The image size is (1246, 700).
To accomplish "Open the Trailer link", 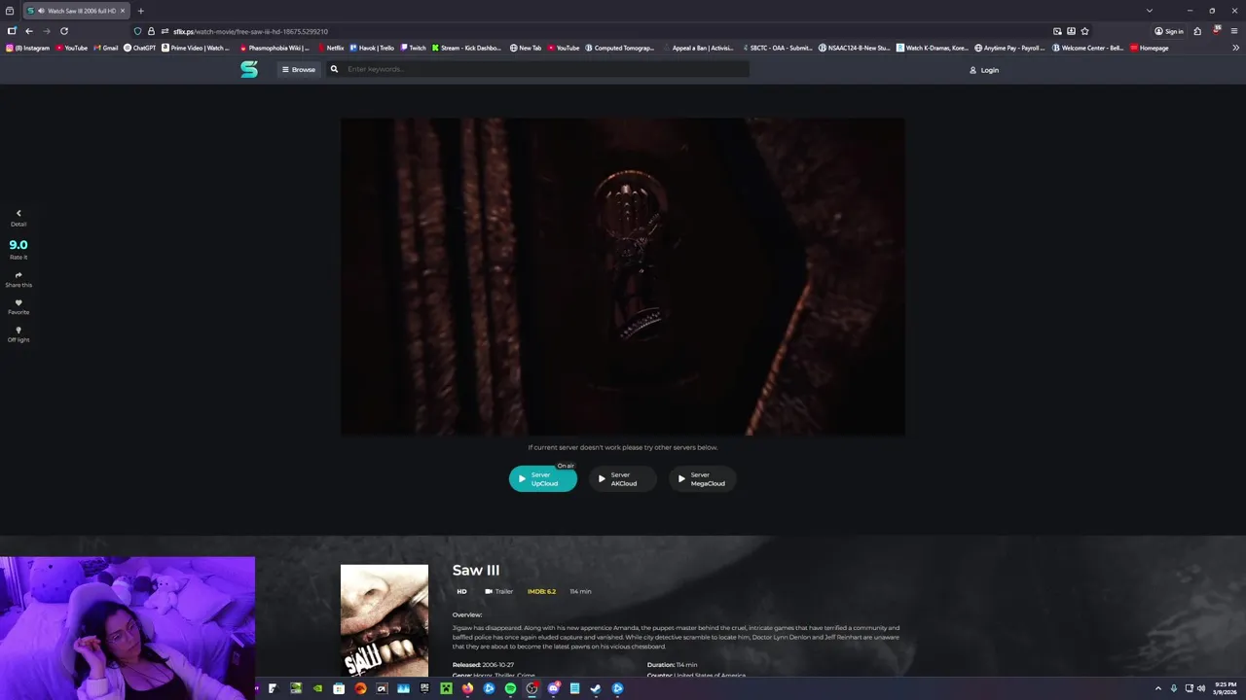I will [x=499, y=591].
